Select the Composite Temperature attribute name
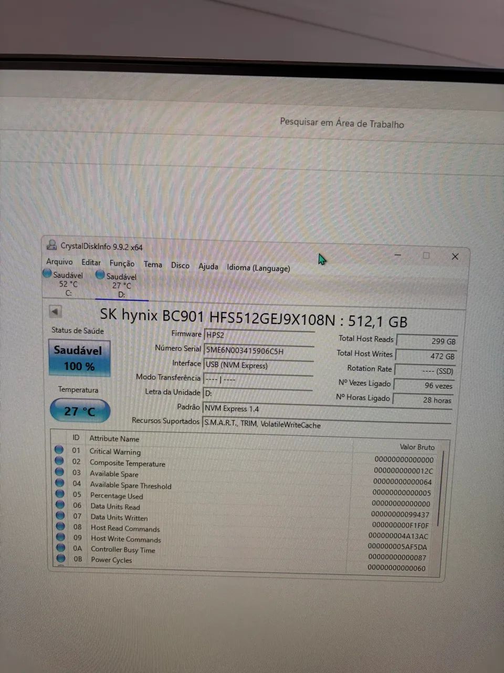This screenshot has width=504, height=673. [127, 463]
